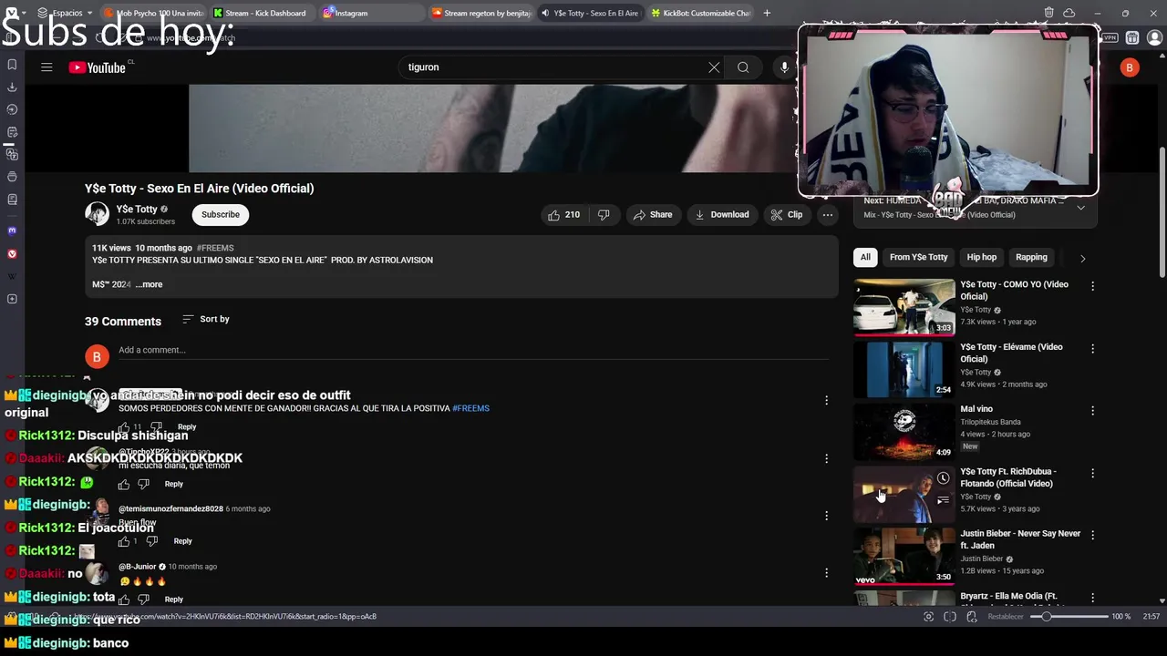Open the Reading List panel in the sidebar
Viewport: 1167px width, 656px height.
point(12,200)
